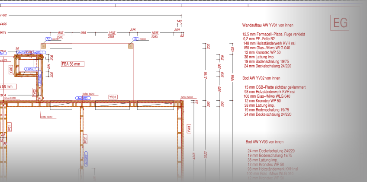
Task: Click the Wandaufbau AW YV01 von innen heading
Action: (268, 25)
